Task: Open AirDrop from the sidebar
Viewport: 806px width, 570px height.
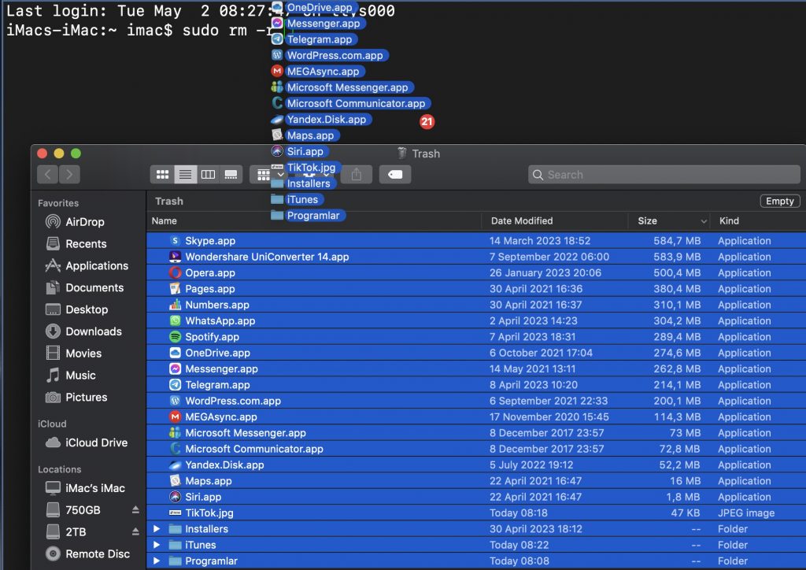Action: [84, 222]
